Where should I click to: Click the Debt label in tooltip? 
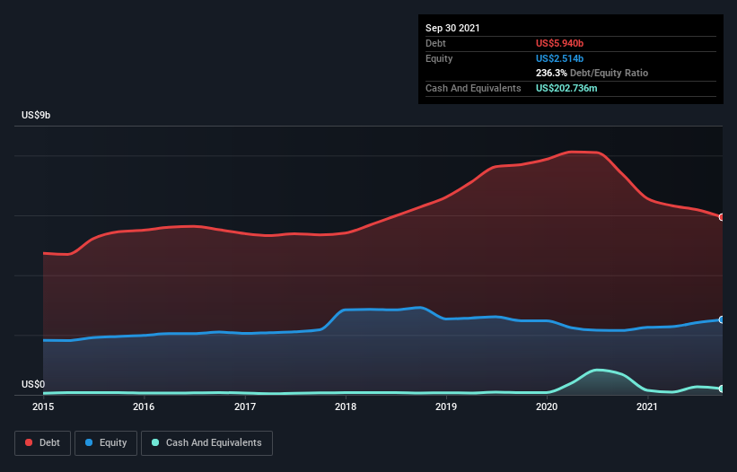(435, 43)
